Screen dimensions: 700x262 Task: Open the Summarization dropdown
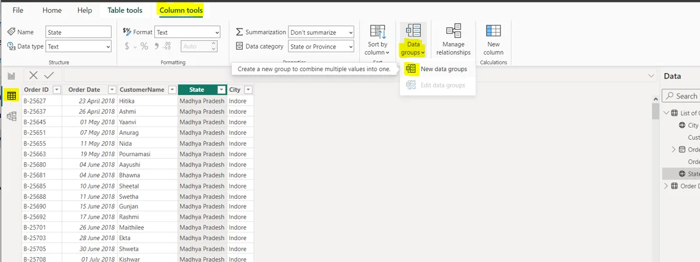(321, 32)
